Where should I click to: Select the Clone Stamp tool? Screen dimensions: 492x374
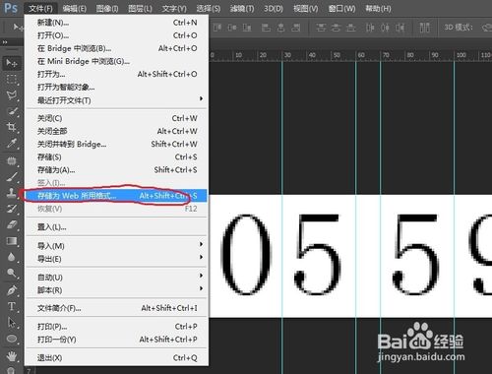(x=12, y=193)
